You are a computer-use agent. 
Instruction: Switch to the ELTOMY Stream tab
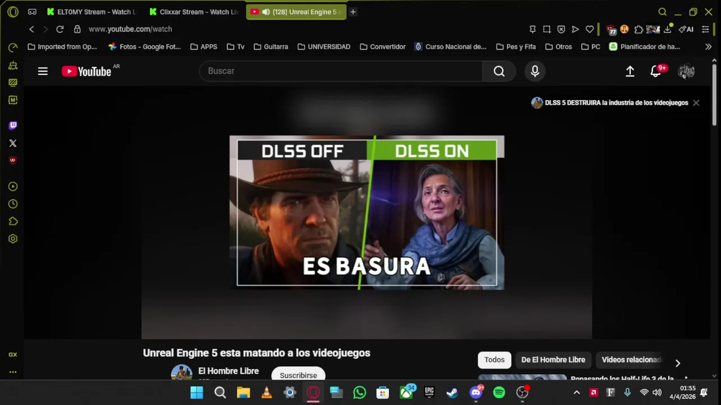[x=91, y=12]
